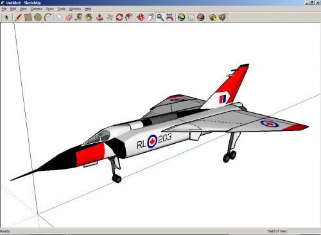Click the SketchUp title bar app icon

[3, 3]
